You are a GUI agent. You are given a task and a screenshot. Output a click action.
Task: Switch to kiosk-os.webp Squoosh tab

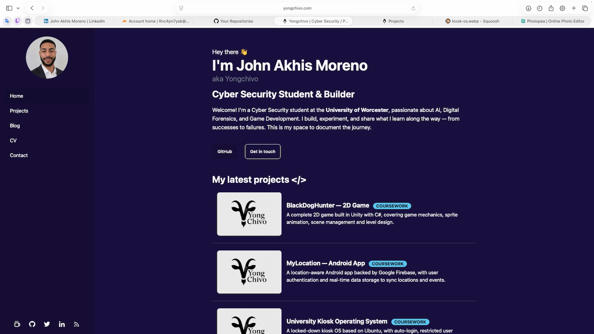tap(472, 21)
